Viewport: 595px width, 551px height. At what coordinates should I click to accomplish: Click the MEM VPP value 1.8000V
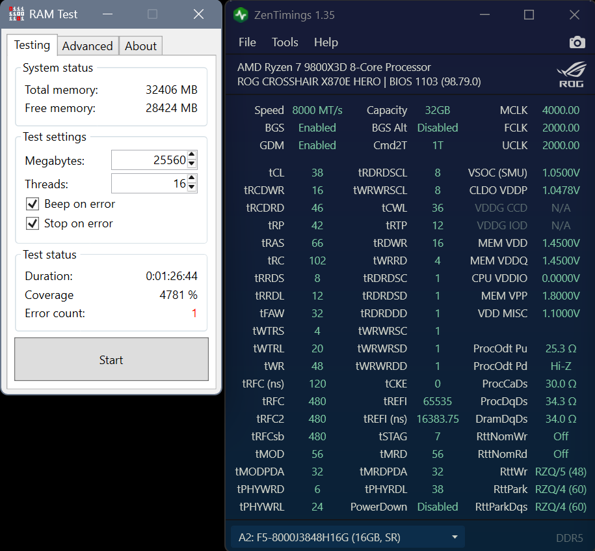pyautogui.click(x=561, y=296)
